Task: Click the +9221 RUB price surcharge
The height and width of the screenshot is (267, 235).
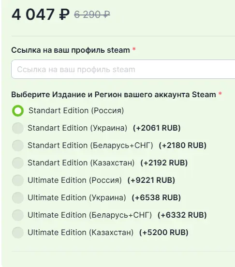Action: tap(151, 180)
